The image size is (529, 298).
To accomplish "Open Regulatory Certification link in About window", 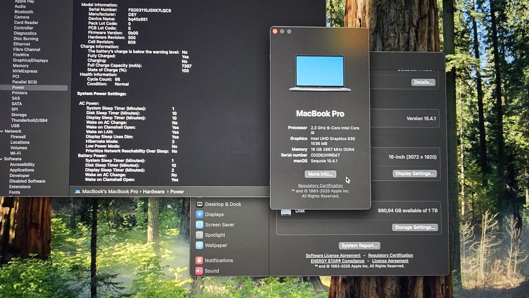I will pyautogui.click(x=320, y=186).
